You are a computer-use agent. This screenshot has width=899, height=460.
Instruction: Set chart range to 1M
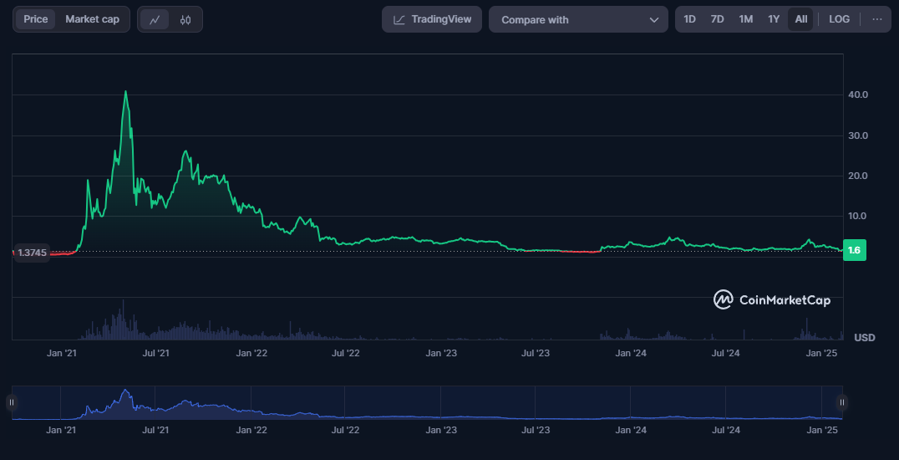[745, 19]
